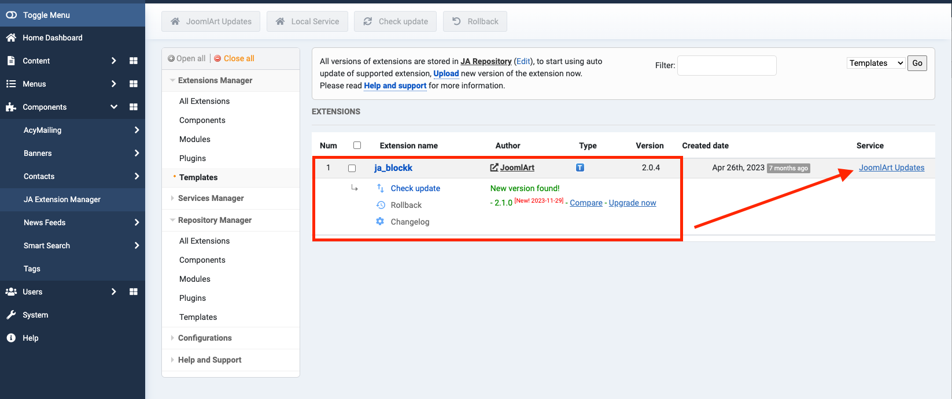The height and width of the screenshot is (399, 952).
Task: Click the Upgrade now link
Action: click(x=632, y=203)
